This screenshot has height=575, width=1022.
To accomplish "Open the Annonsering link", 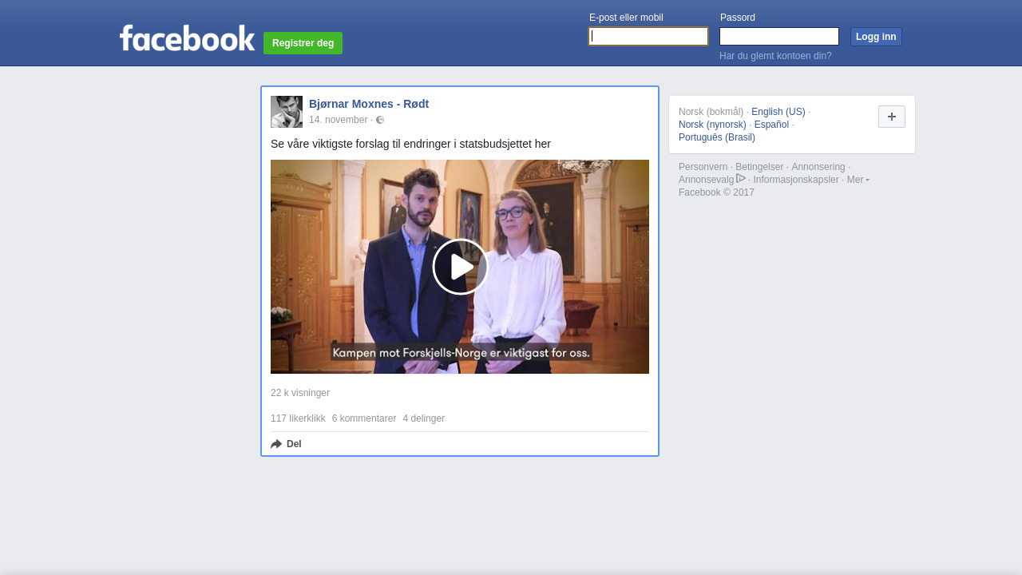I will click(818, 167).
